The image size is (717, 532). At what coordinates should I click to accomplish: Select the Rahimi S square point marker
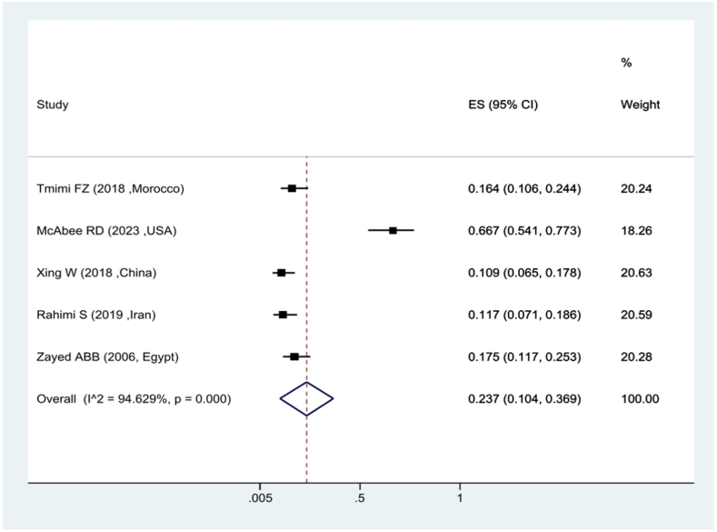click(x=283, y=315)
